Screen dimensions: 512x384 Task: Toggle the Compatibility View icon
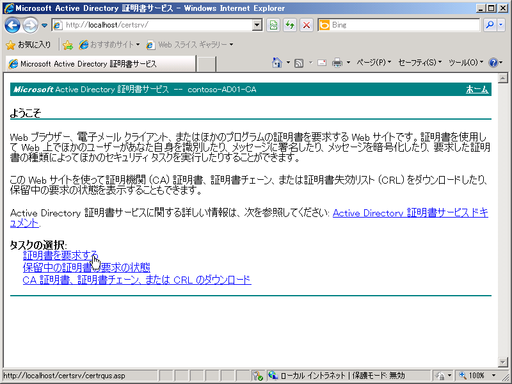(273, 25)
